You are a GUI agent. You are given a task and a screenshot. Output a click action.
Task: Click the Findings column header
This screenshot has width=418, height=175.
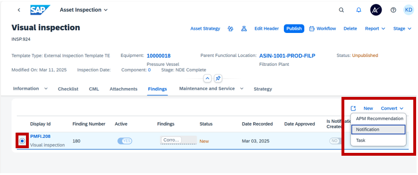pyautogui.click(x=166, y=124)
